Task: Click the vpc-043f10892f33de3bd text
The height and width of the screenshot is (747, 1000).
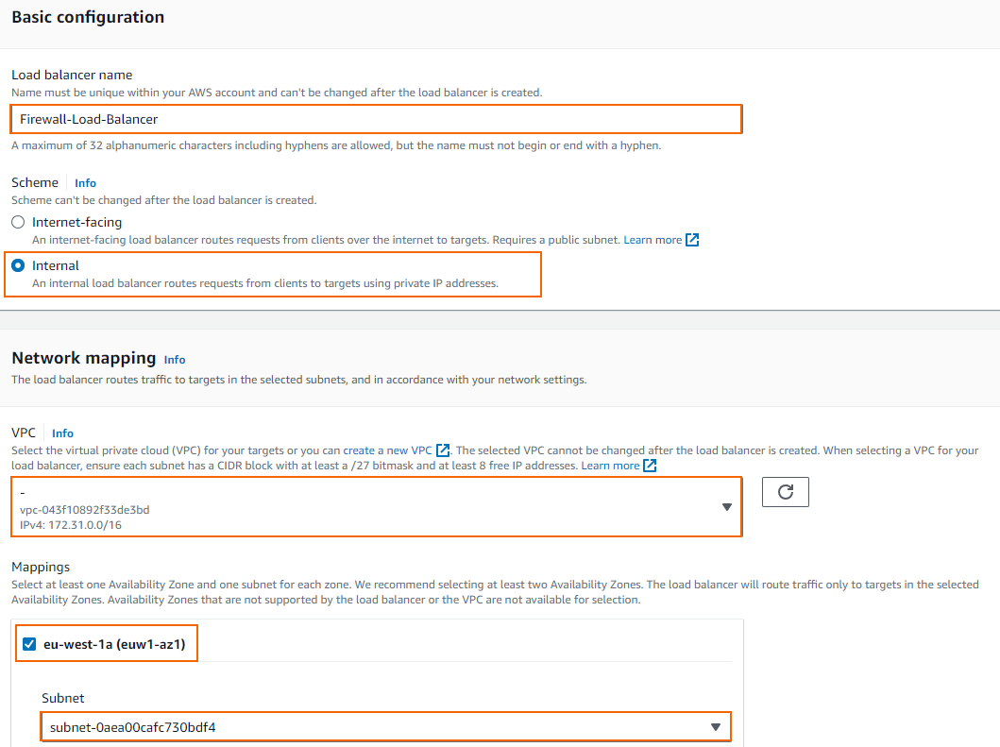Action: pos(85,510)
